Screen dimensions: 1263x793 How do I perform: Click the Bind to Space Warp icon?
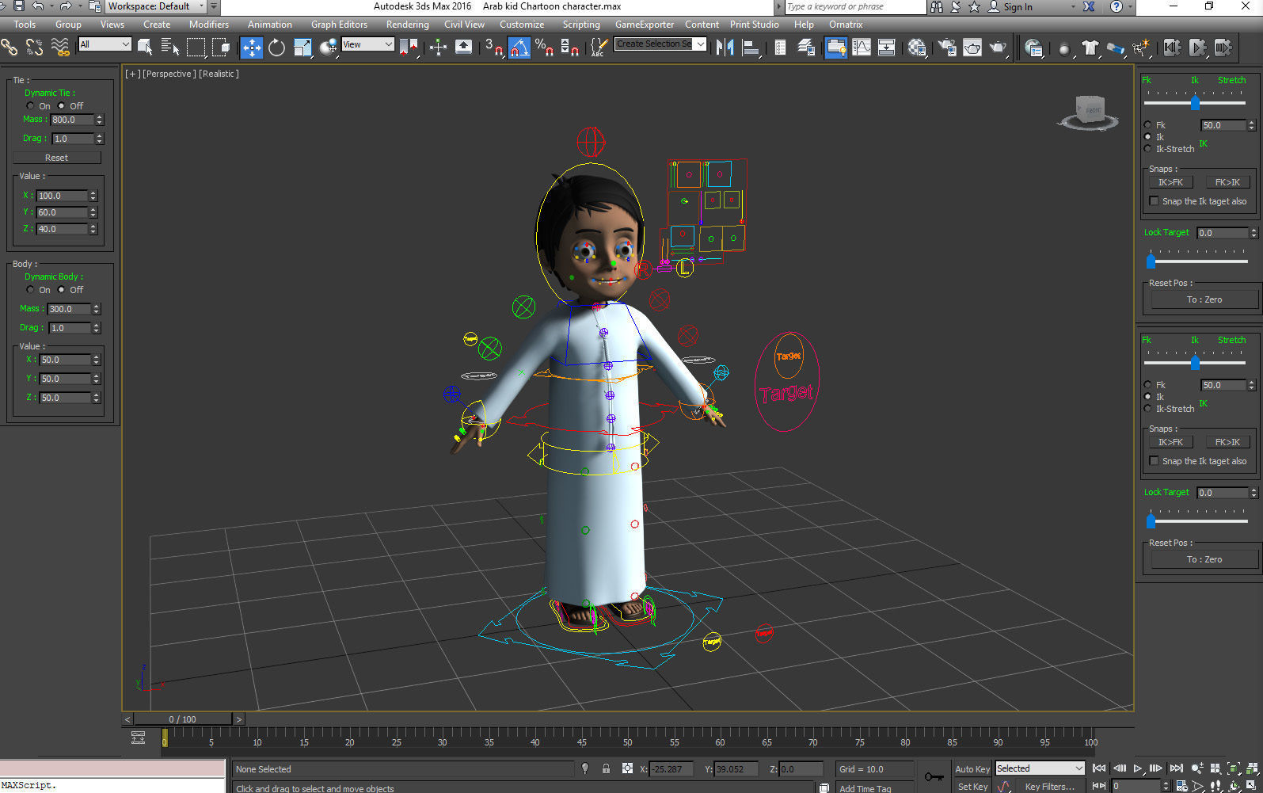coord(60,48)
